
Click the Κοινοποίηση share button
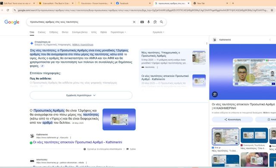coord(232,119)
